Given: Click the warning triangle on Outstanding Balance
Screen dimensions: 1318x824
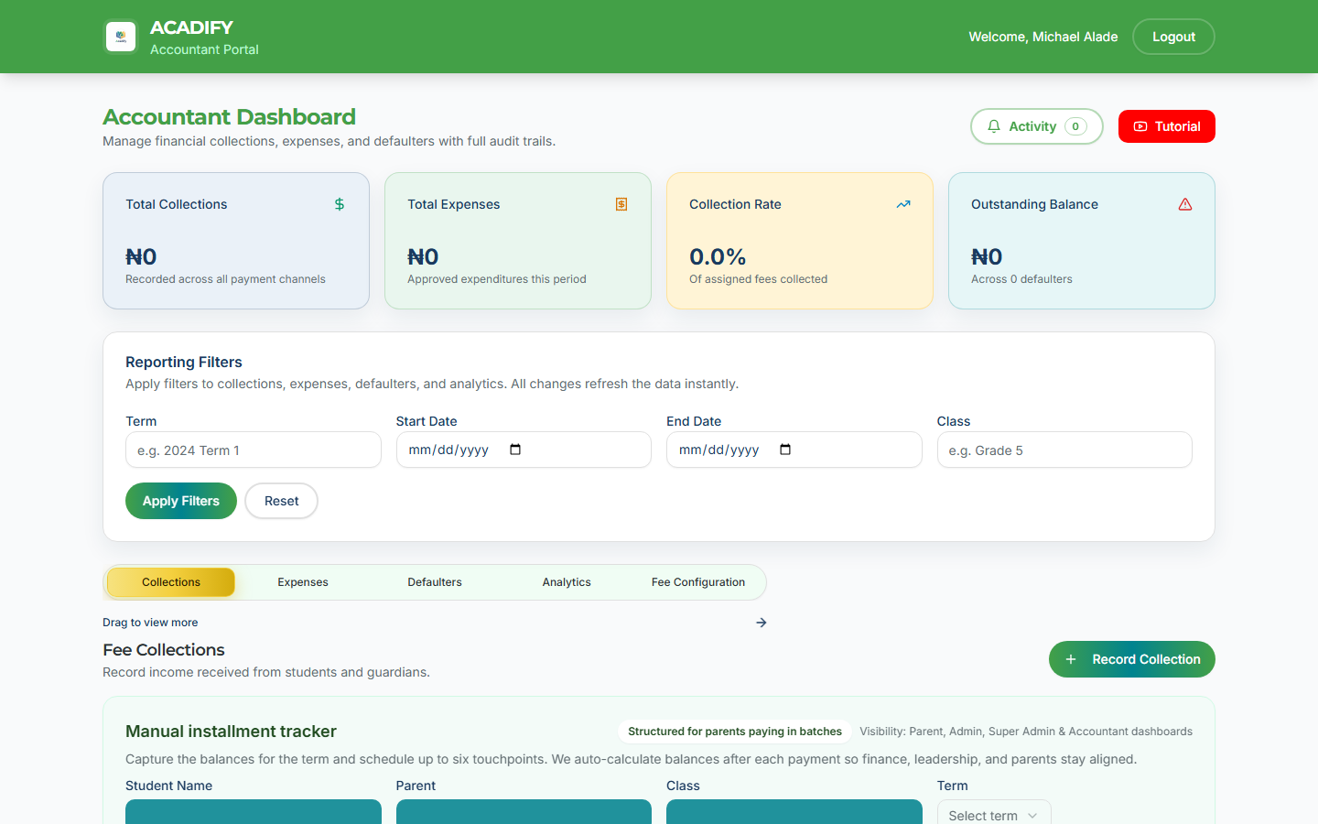Looking at the screenshot, I should tap(1185, 204).
